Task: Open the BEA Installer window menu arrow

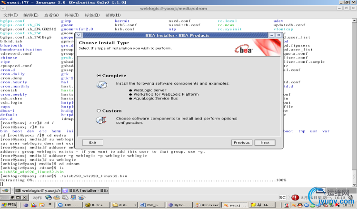Action: tap(79, 35)
